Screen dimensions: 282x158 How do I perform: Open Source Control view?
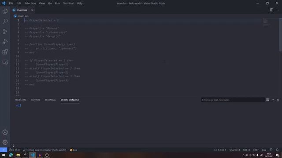[5, 32]
